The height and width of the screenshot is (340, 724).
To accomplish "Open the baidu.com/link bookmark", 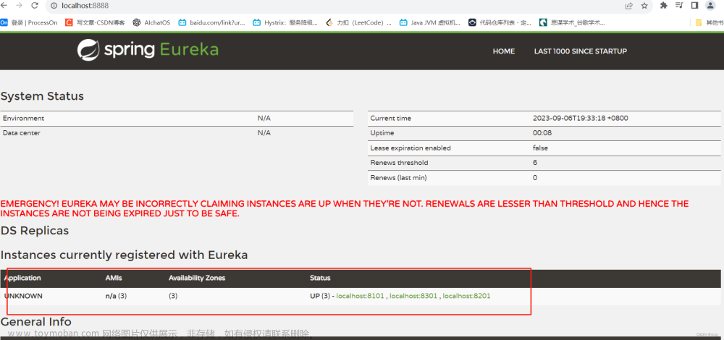I will pos(212,22).
